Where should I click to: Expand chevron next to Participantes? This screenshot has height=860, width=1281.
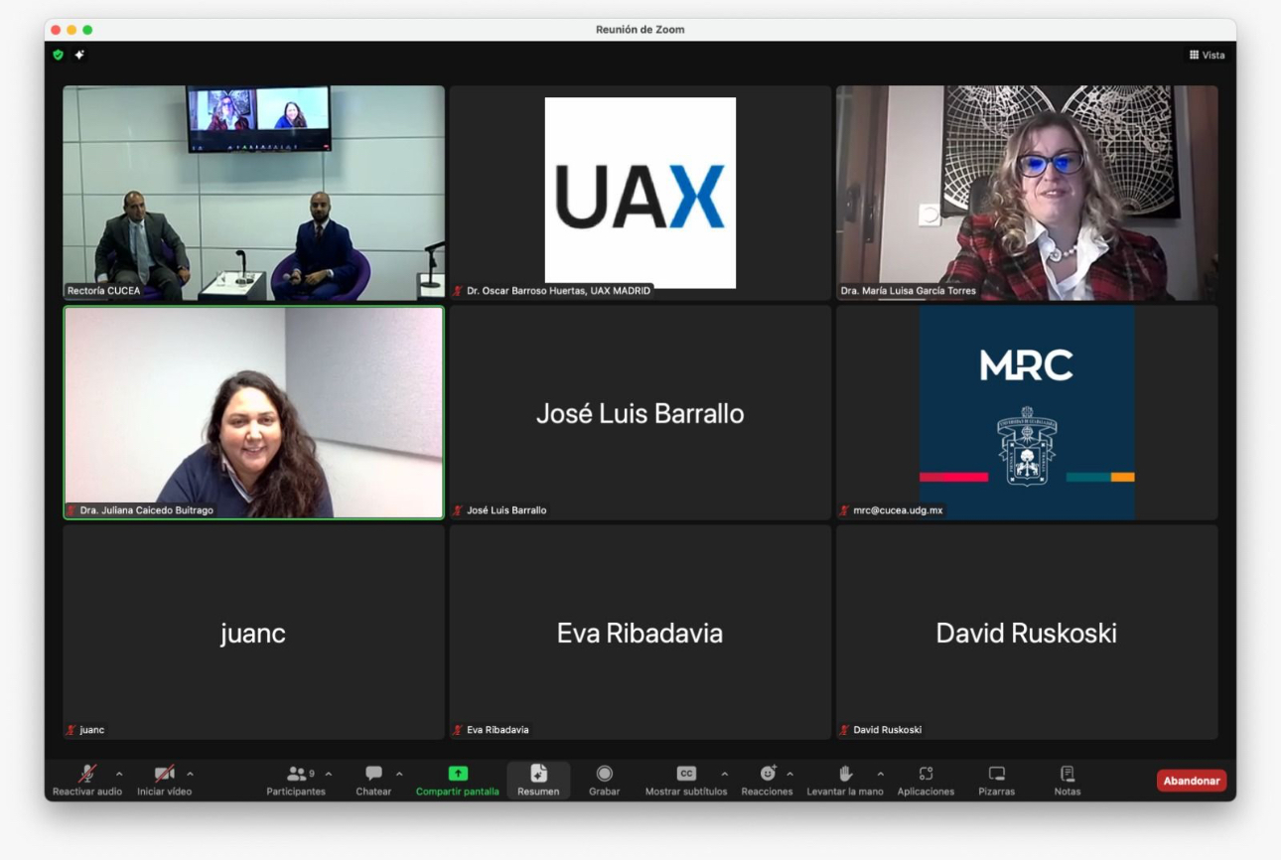point(329,775)
